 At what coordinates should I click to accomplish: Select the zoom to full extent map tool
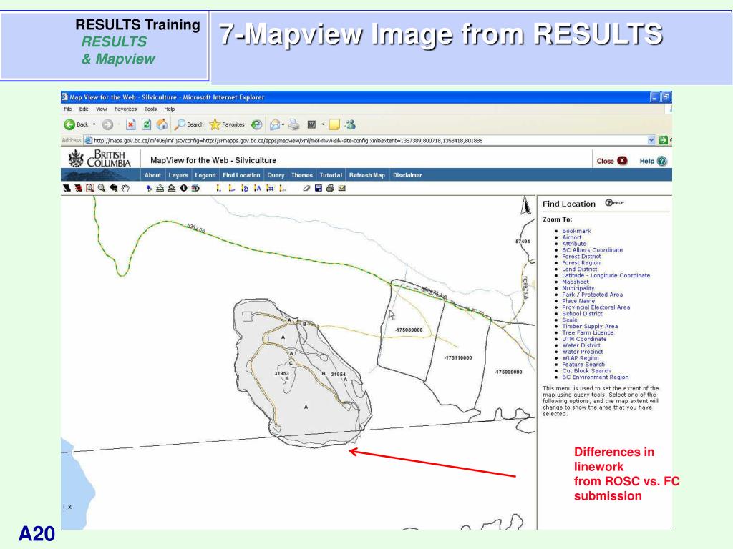67,188
